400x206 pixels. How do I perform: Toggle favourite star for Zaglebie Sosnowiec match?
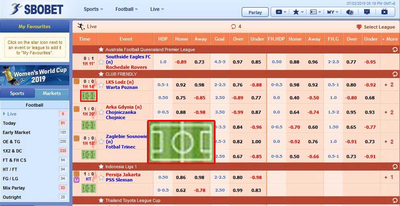[101, 142]
